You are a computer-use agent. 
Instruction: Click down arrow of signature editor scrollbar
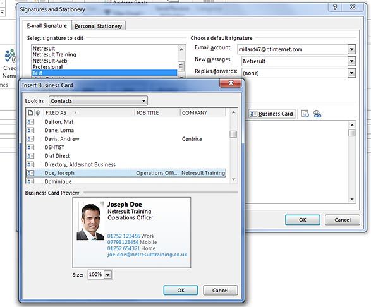point(352,199)
